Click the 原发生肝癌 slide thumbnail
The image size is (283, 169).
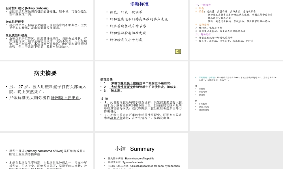[x=47, y=152]
